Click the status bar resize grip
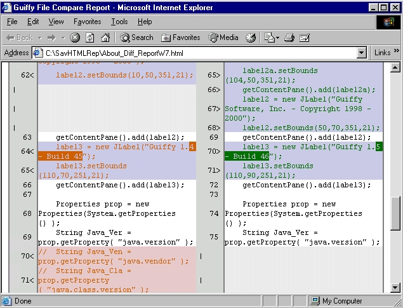 tap(398, 302)
